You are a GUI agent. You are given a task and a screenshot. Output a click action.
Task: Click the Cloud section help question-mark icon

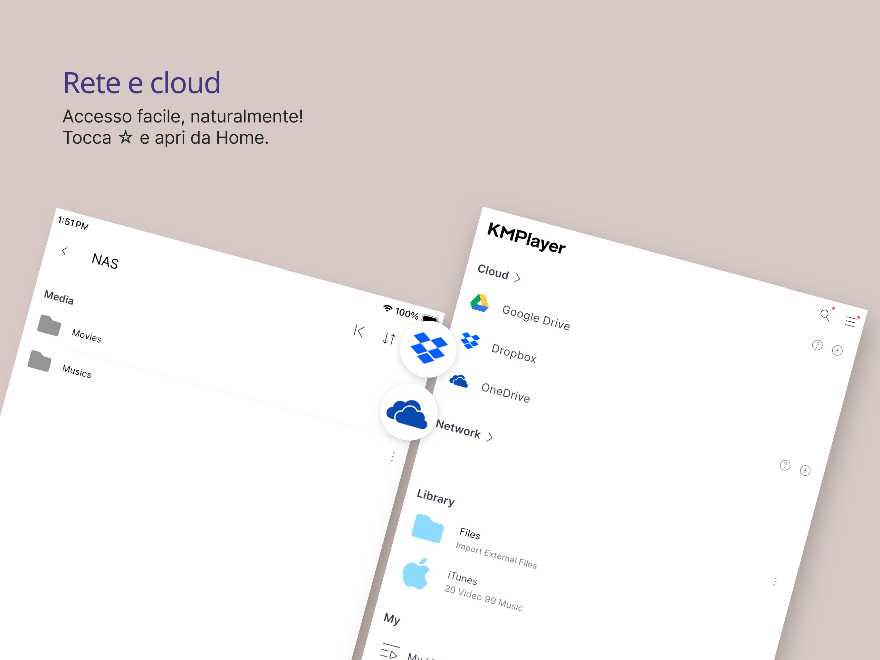(x=817, y=345)
